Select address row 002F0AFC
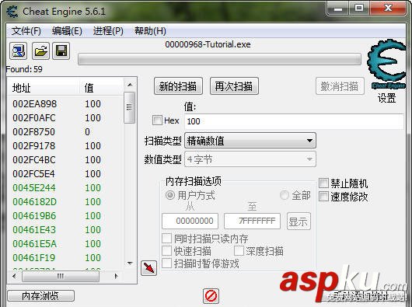Screen dimensions: 412x307 (x=66, y=117)
